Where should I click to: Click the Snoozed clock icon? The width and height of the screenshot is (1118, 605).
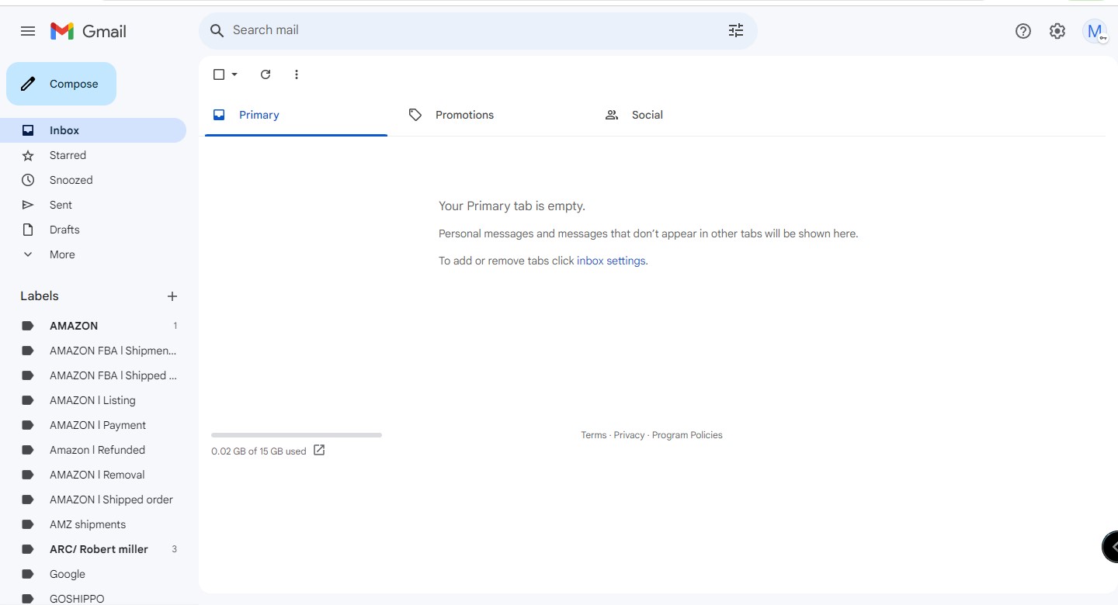click(28, 180)
